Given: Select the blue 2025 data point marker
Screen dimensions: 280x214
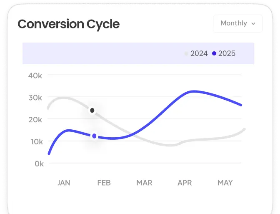Looking at the screenshot, I should 94,136.
